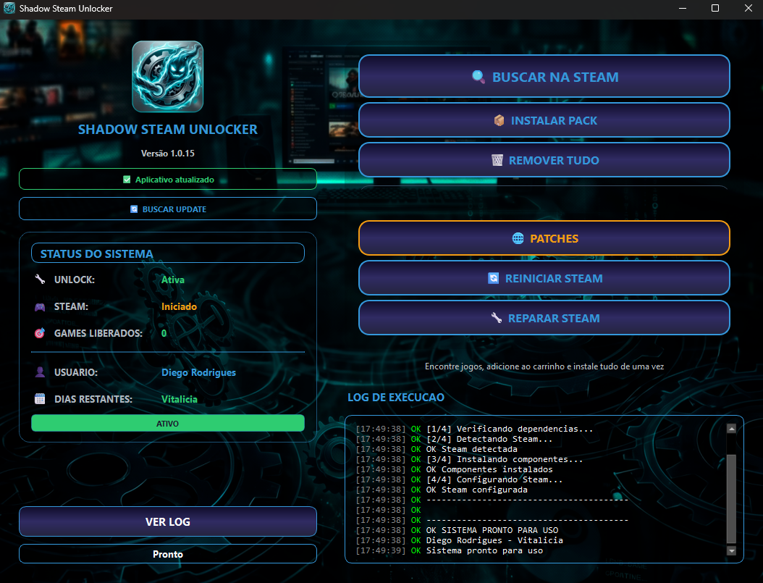Click the app icon in the title bar
This screenshot has width=763, height=583.
[x=9, y=8]
